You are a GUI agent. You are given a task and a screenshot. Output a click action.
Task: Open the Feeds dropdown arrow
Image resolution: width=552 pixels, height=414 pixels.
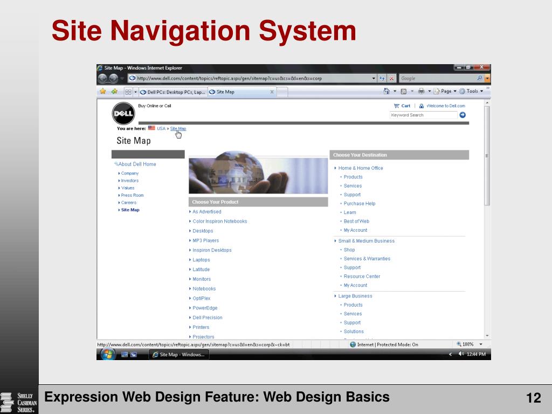pos(412,91)
